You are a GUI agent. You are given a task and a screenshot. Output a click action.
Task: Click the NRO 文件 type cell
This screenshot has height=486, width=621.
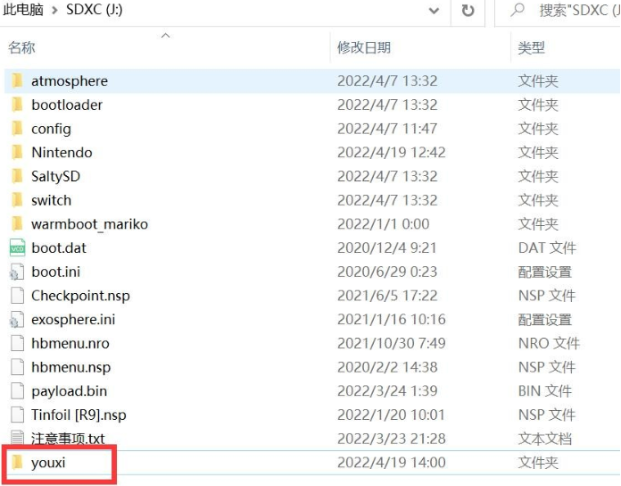[x=550, y=343]
